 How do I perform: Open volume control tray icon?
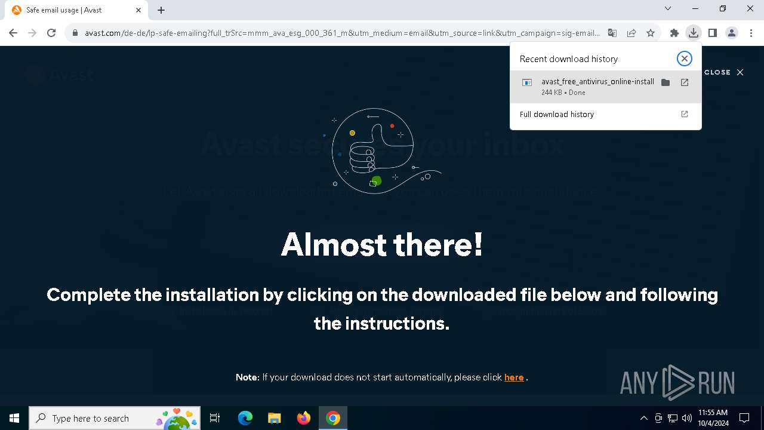(687, 418)
